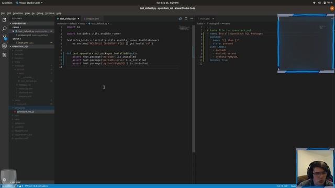Click the git branch indicator in status bar
335x188 pixels.
(x=8, y=186)
